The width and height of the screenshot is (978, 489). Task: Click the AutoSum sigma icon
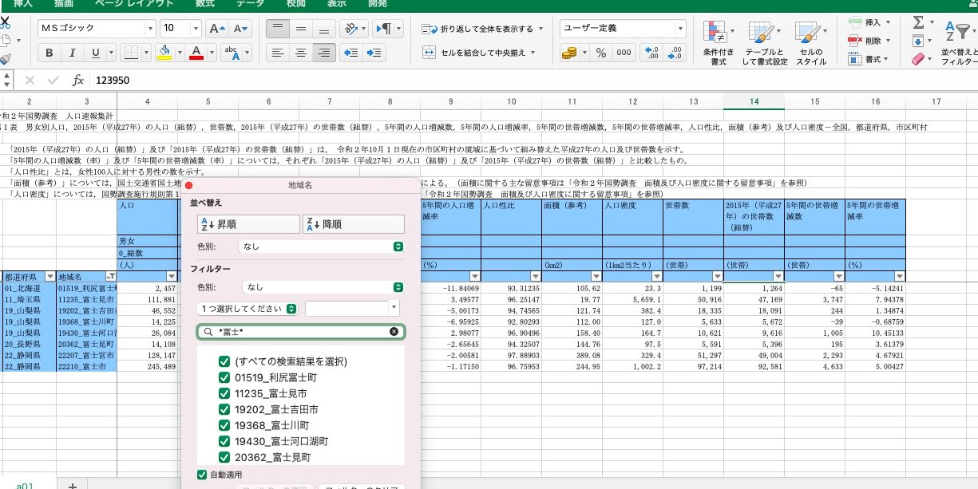(918, 22)
